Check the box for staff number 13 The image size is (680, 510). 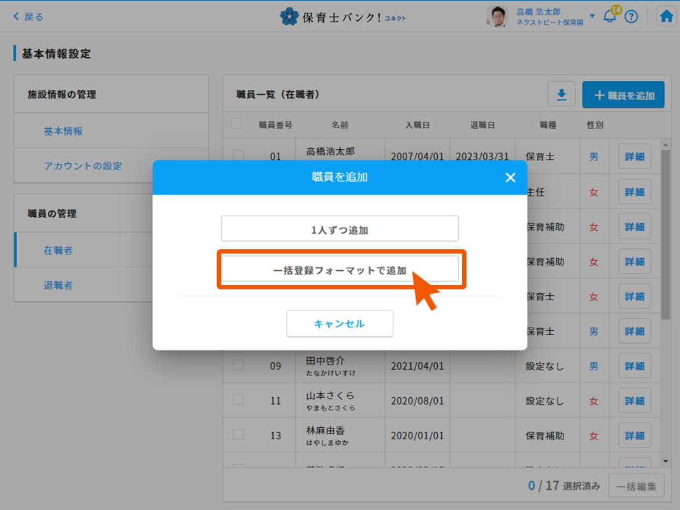[x=238, y=435]
